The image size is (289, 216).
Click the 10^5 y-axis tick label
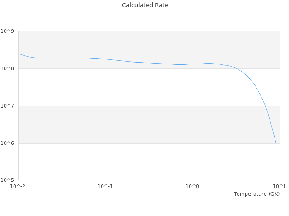point(8,180)
